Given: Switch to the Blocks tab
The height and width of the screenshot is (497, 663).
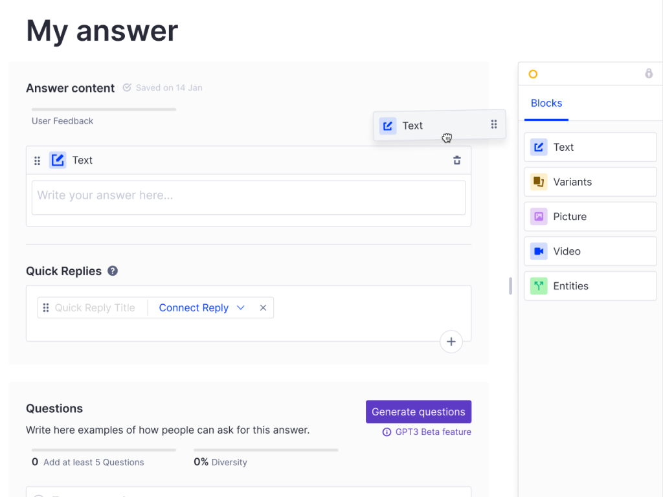Looking at the screenshot, I should [x=546, y=104].
